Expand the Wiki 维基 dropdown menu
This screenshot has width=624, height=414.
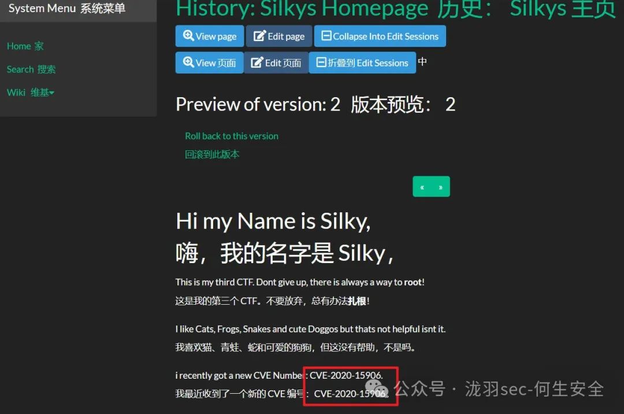pos(31,93)
